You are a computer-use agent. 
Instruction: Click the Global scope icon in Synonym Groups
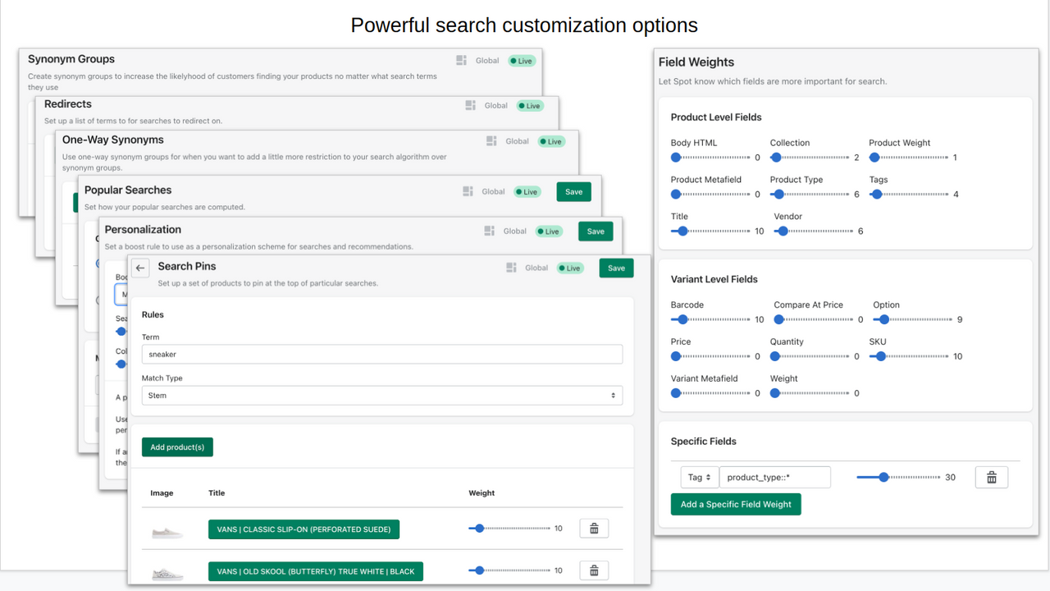(x=461, y=60)
